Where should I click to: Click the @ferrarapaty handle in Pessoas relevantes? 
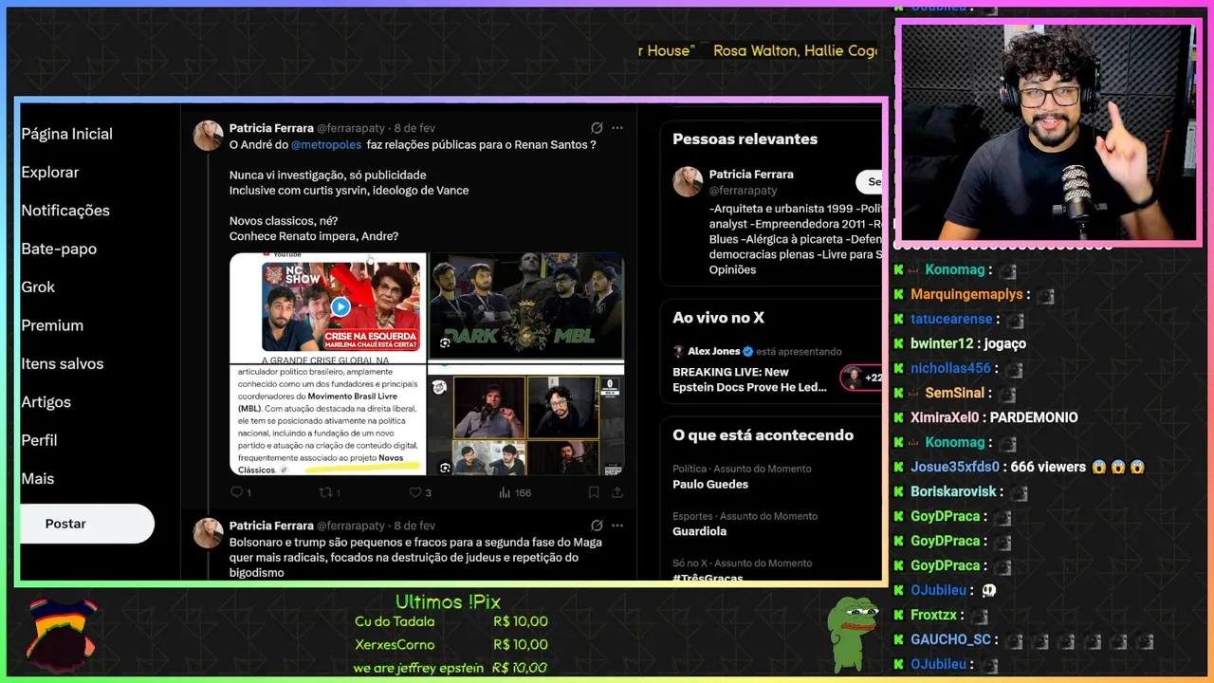[x=743, y=191]
